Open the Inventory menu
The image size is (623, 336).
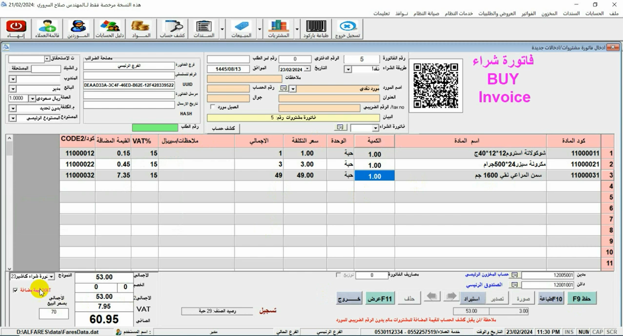(x=549, y=13)
